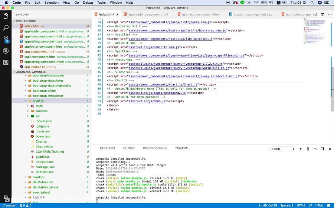Switch to the PROBLEMS panel tab
This screenshot has width=334, height=208.
pyautogui.click(x=107, y=149)
